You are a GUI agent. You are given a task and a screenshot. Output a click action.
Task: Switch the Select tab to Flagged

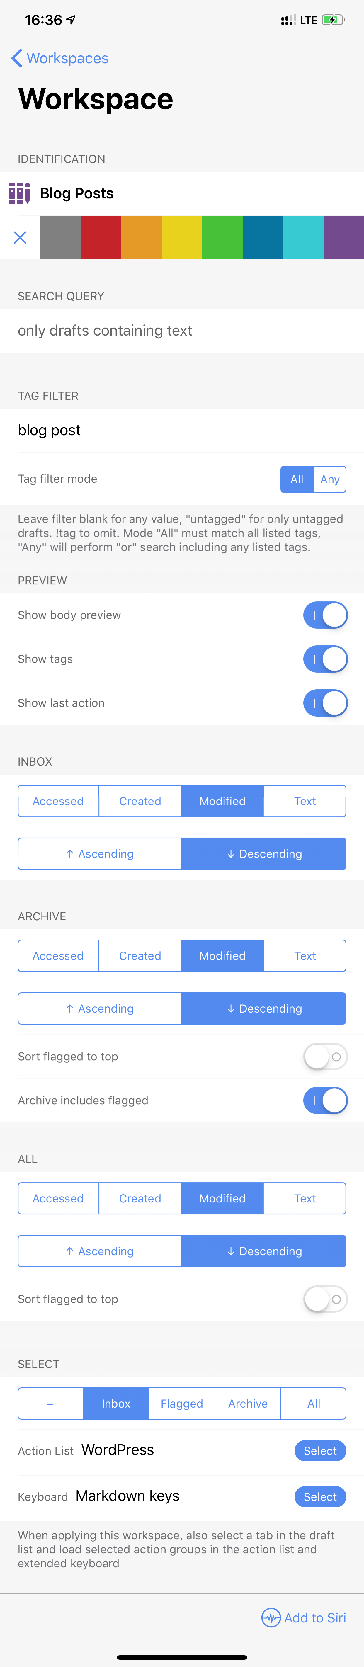181,1404
